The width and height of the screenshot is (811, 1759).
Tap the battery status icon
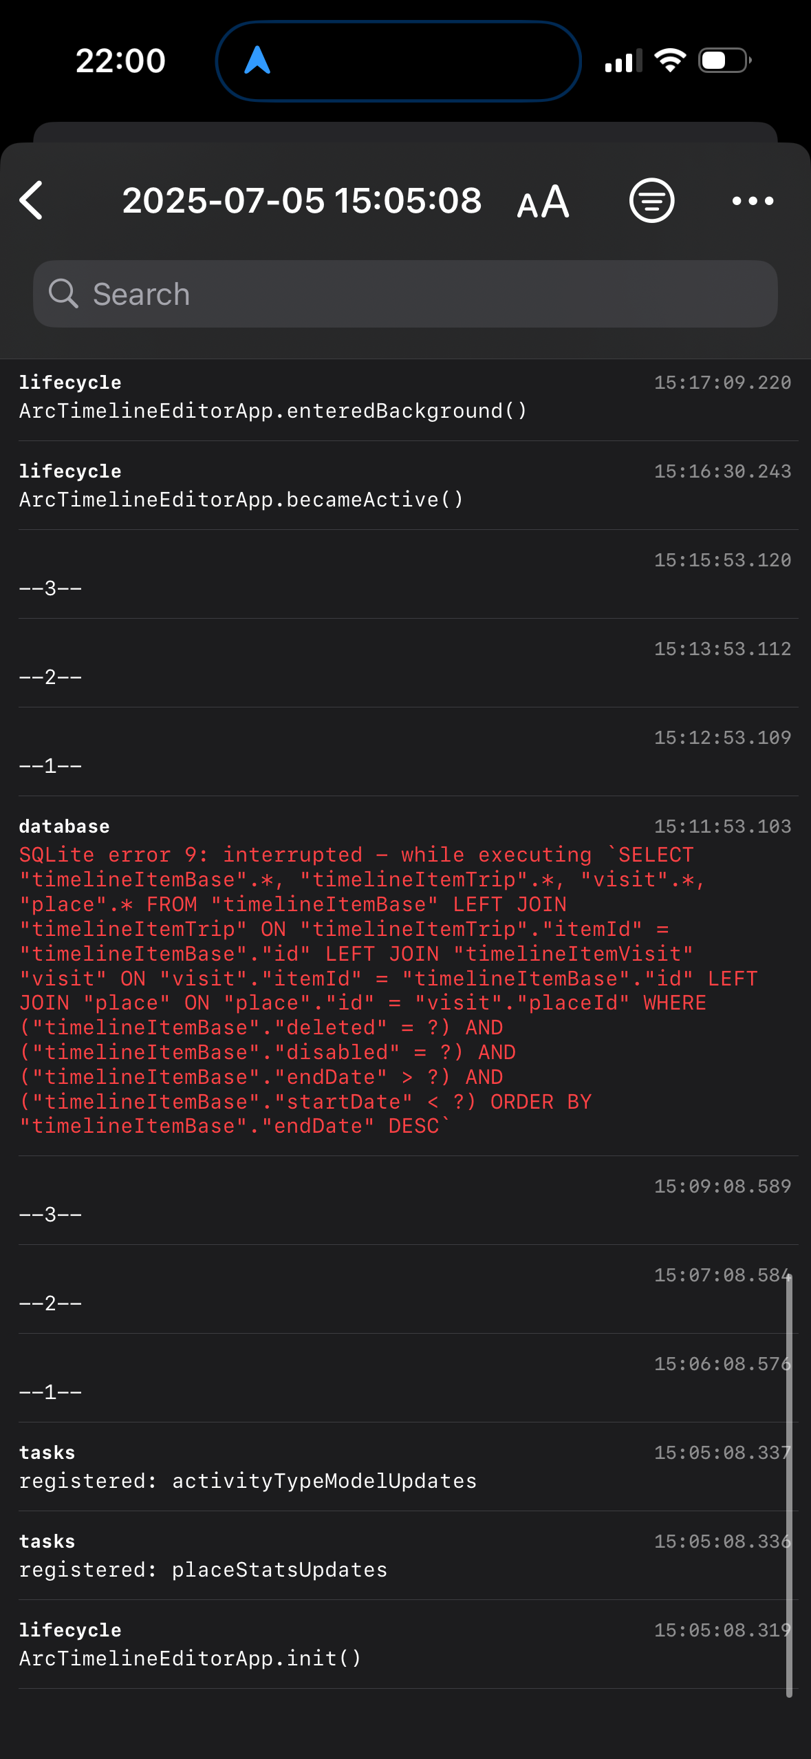coord(724,61)
